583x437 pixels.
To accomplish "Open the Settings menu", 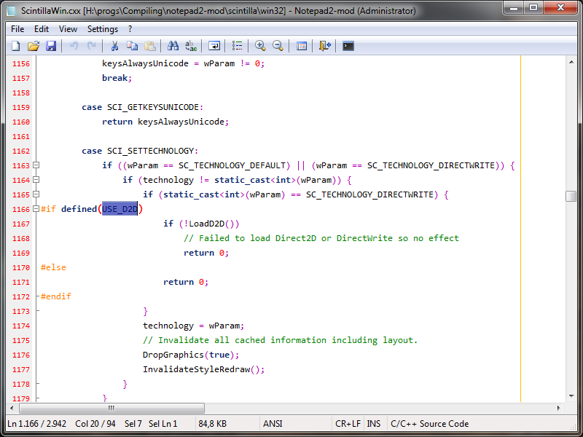I will [103, 29].
